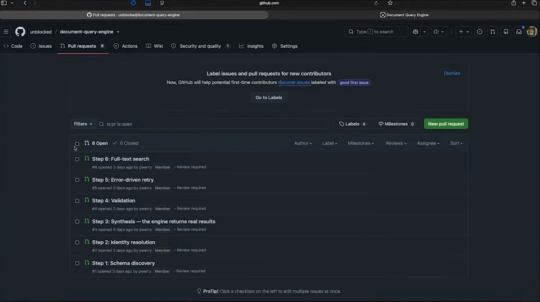Screen dimensions: 540x302
Task: Click the GitHub Octocat logo
Action: click(x=20, y=31)
